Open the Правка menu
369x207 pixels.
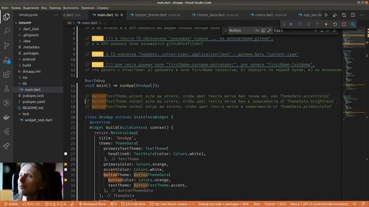click(x=16, y=7)
